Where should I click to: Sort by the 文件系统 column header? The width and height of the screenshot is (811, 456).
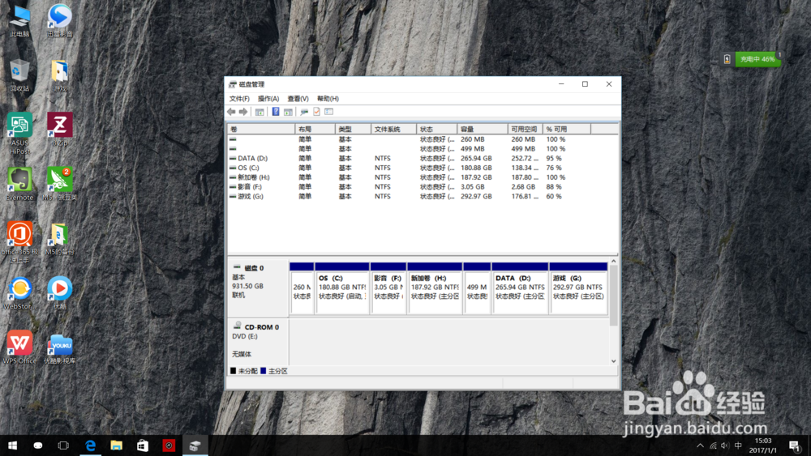393,129
